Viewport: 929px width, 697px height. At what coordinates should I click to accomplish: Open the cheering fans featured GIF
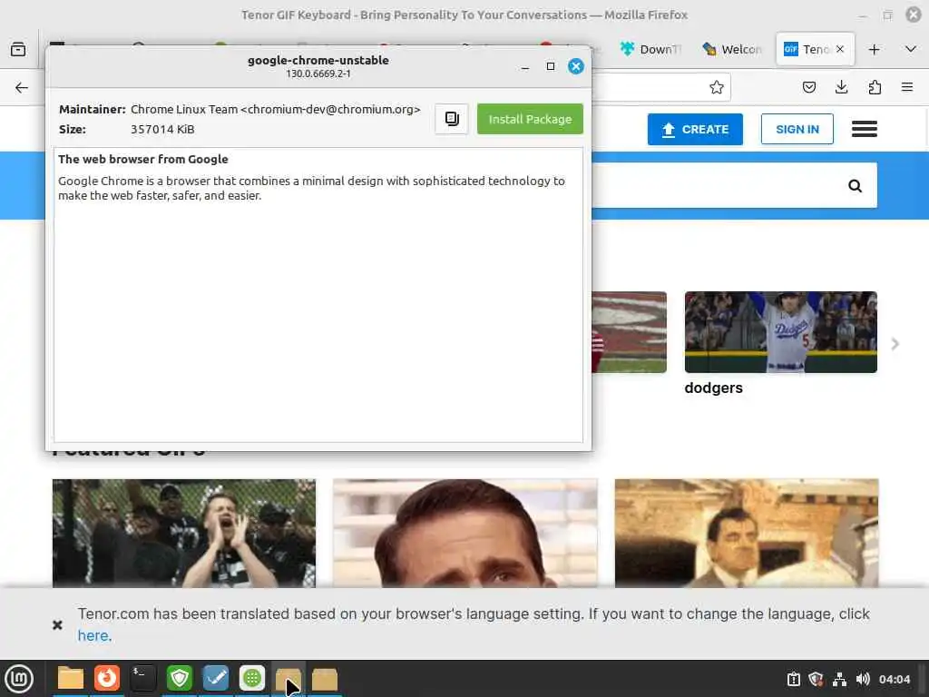(183, 534)
